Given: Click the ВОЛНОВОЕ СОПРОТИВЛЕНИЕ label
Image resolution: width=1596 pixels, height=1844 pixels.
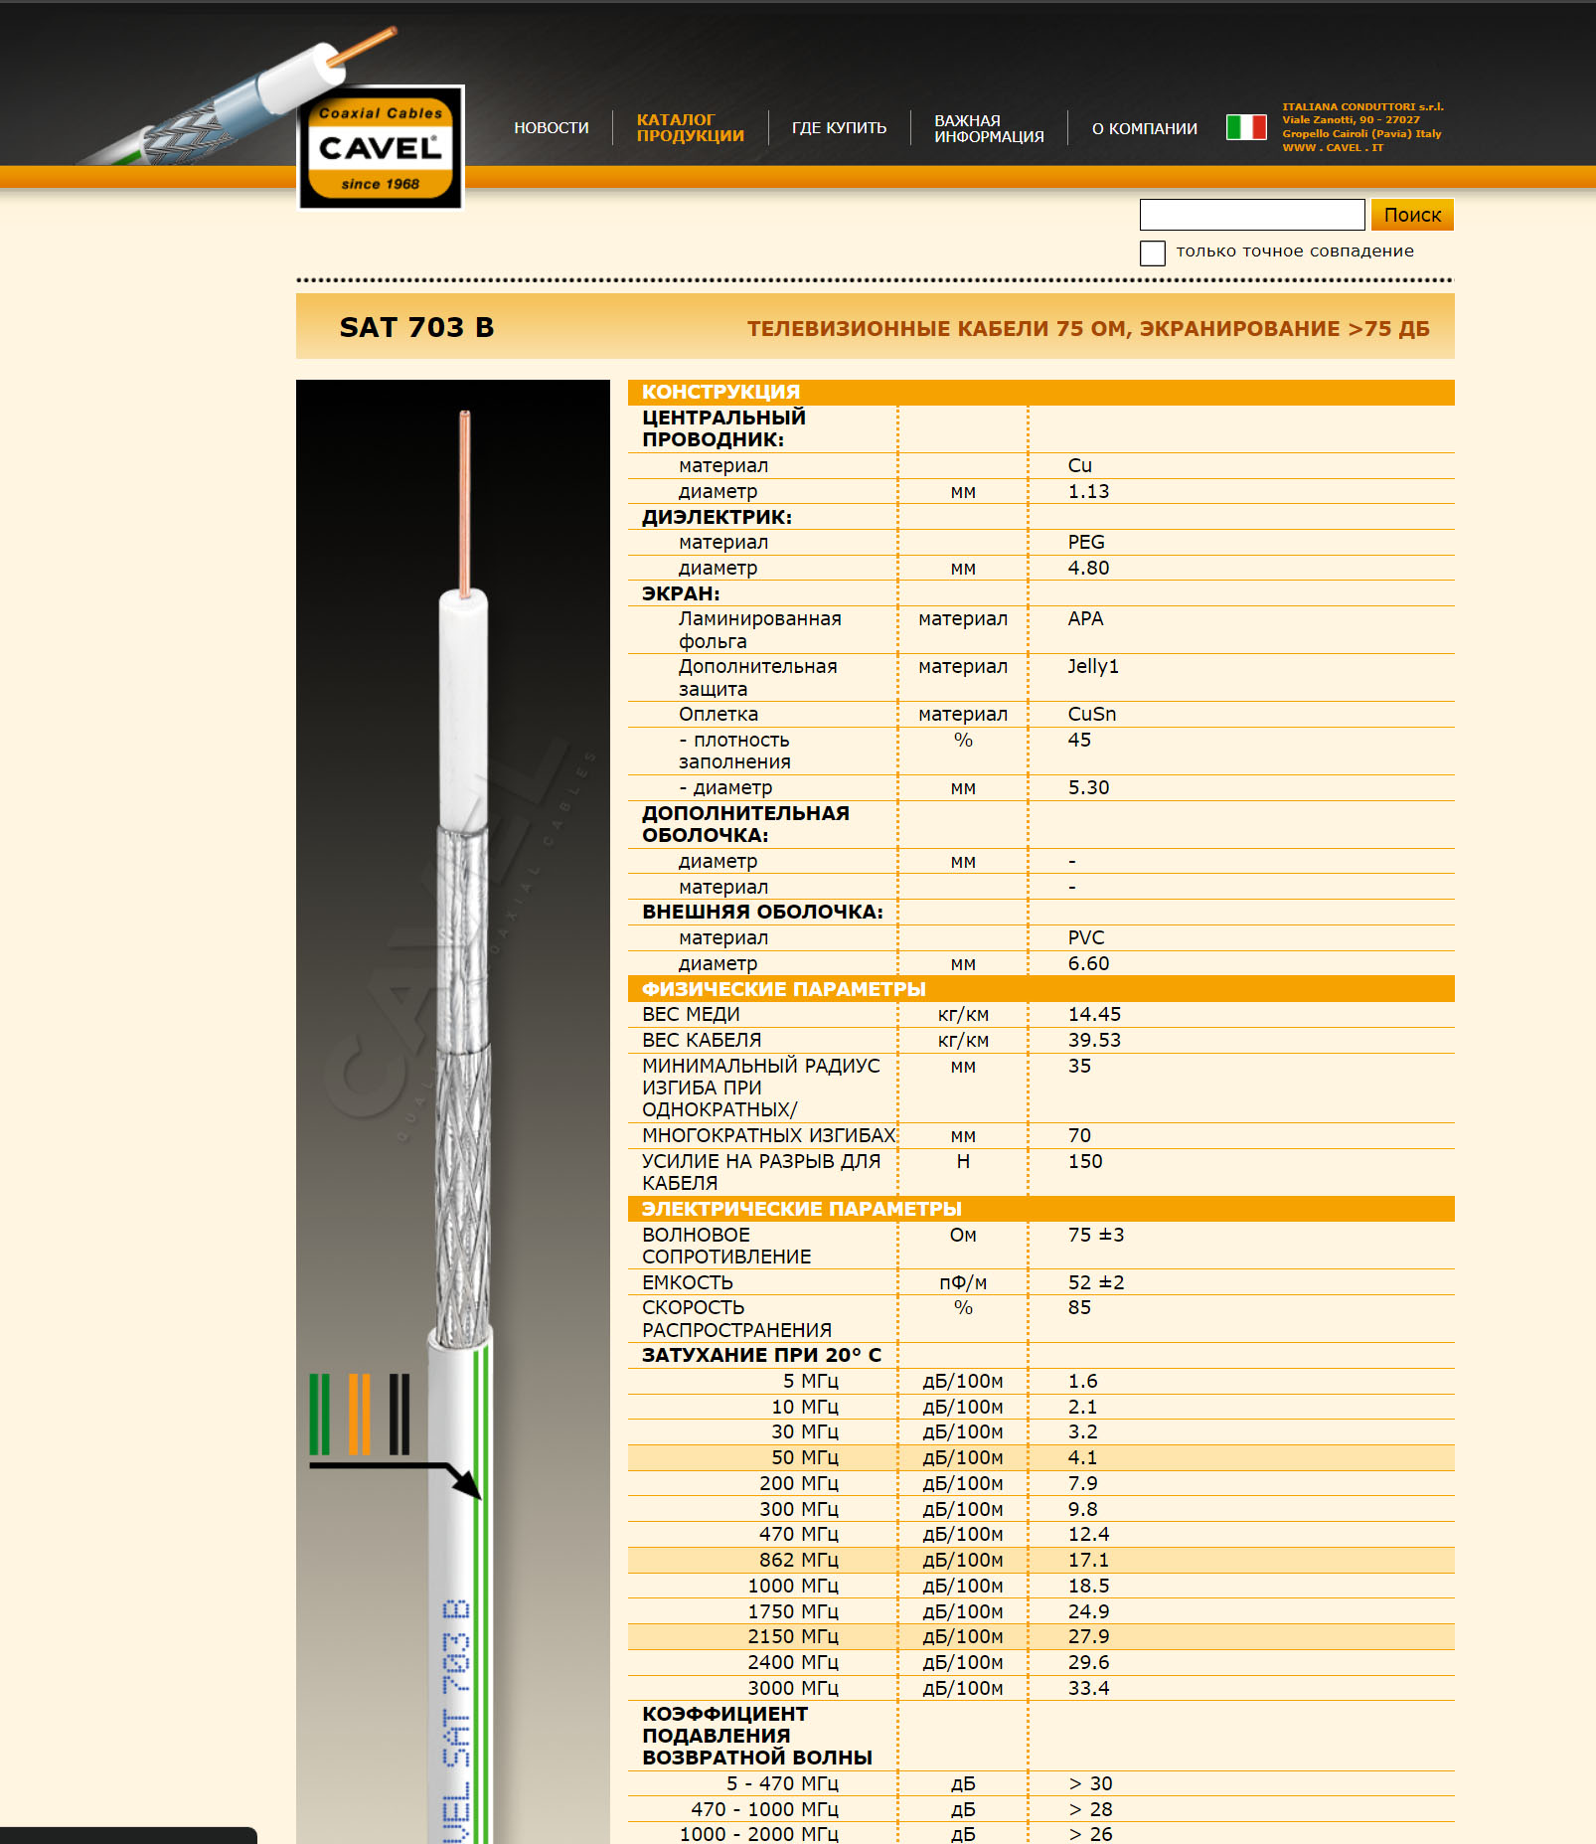Looking at the screenshot, I should (726, 1246).
